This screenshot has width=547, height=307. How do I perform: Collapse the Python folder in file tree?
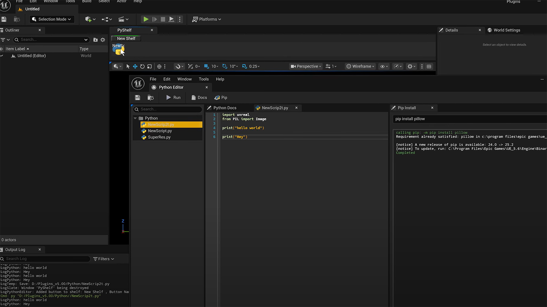pyautogui.click(x=135, y=118)
